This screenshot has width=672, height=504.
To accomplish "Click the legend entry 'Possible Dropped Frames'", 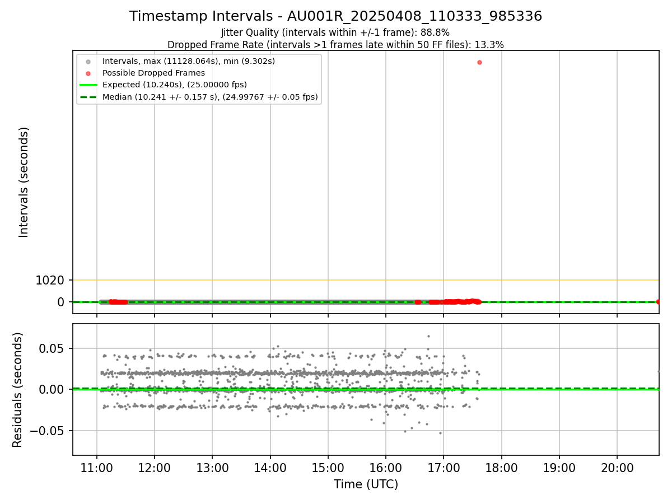I will coord(153,73).
